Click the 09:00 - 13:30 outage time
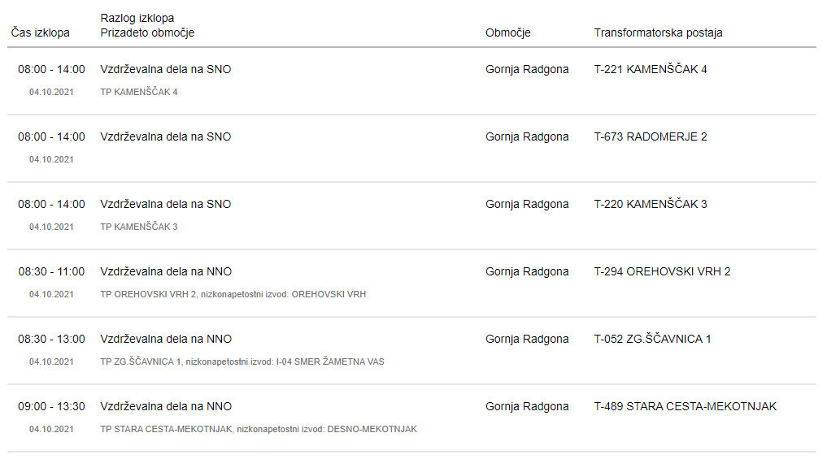This screenshot has height=459, width=827. point(51,406)
